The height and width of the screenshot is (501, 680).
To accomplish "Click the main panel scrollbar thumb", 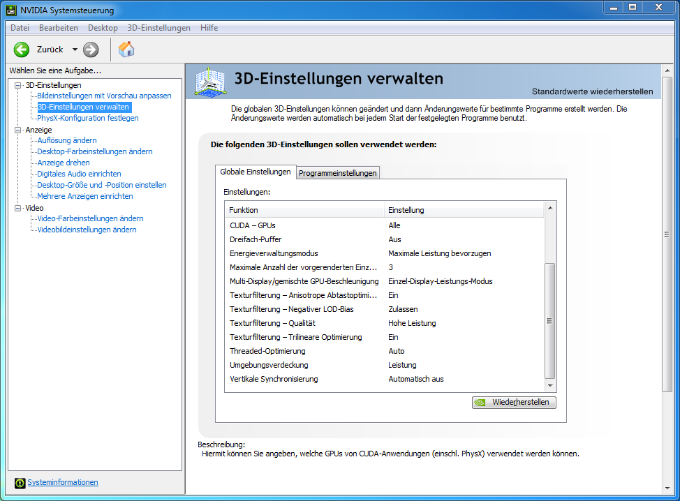I will (667, 234).
